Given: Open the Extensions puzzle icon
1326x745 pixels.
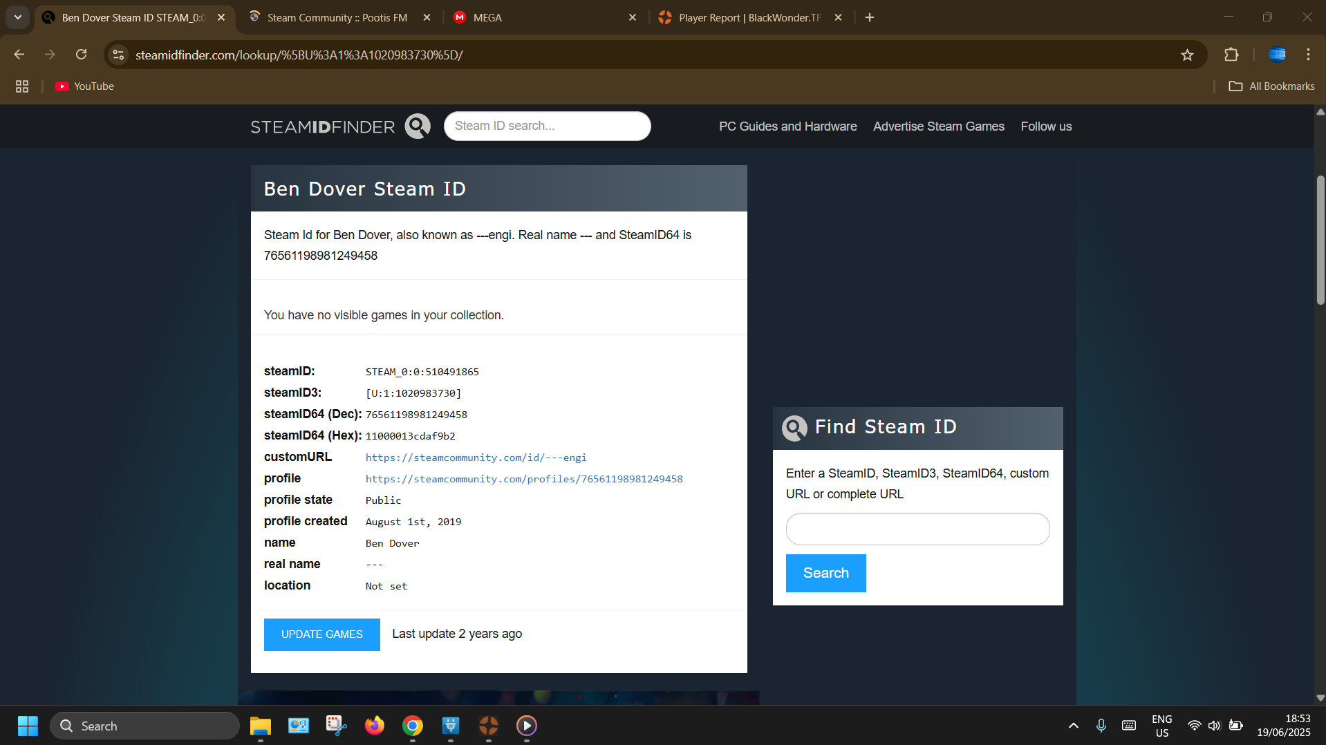Looking at the screenshot, I should (x=1231, y=55).
